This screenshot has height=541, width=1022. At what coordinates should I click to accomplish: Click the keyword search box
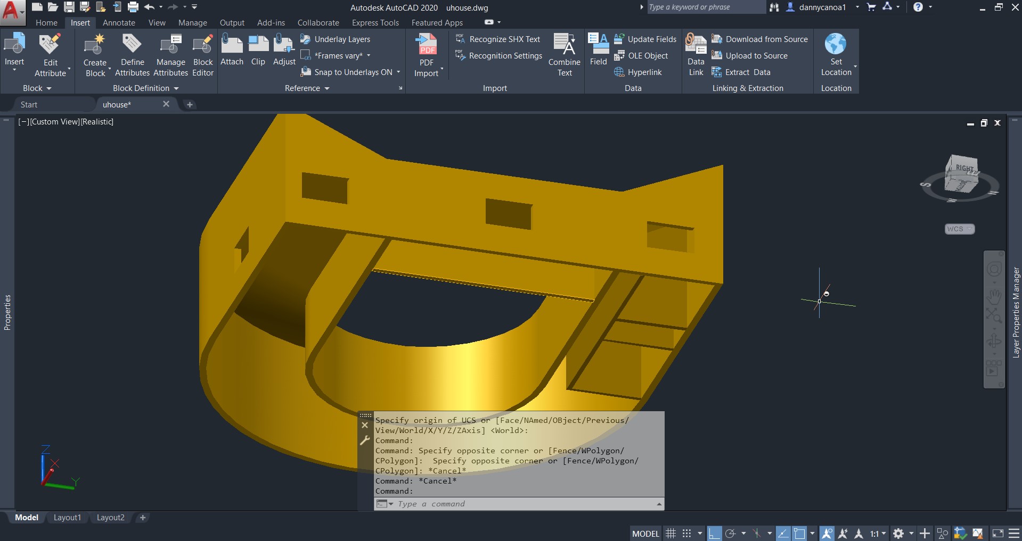click(x=706, y=7)
